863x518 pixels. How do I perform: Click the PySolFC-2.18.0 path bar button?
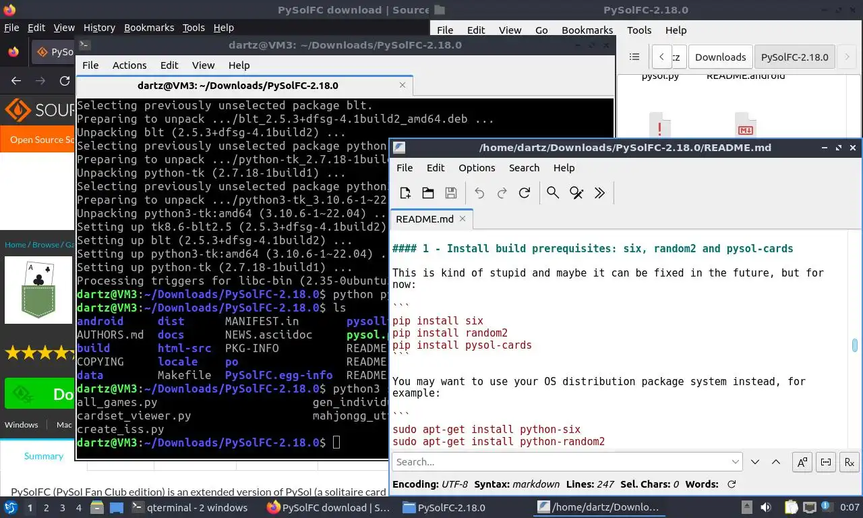coord(794,57)
